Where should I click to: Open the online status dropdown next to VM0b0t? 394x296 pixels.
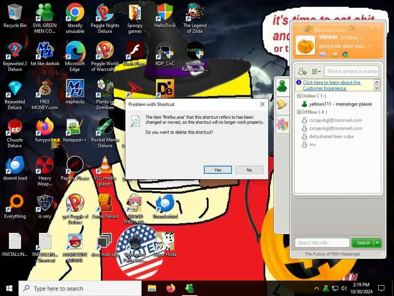click(x=362, y=38)
